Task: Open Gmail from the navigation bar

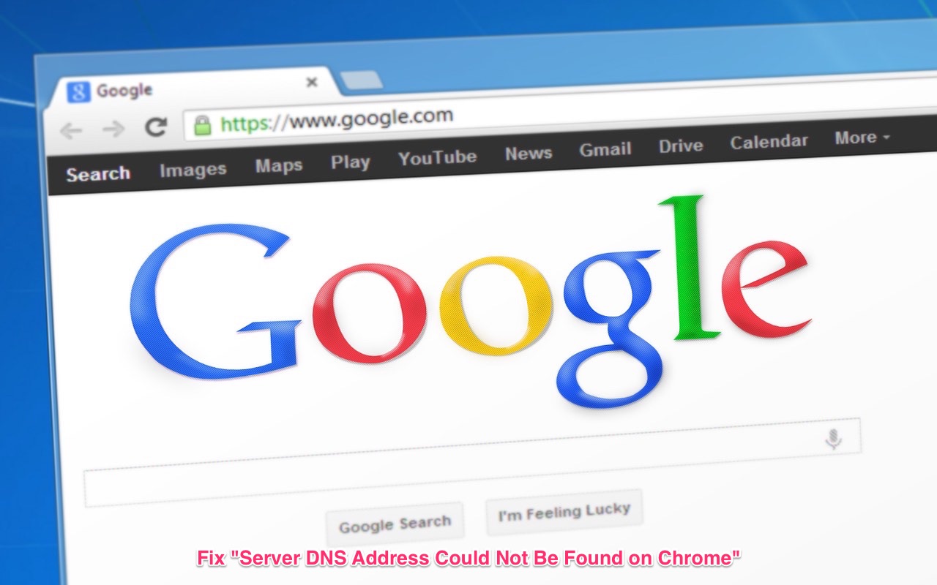Action: pos(605,150)
